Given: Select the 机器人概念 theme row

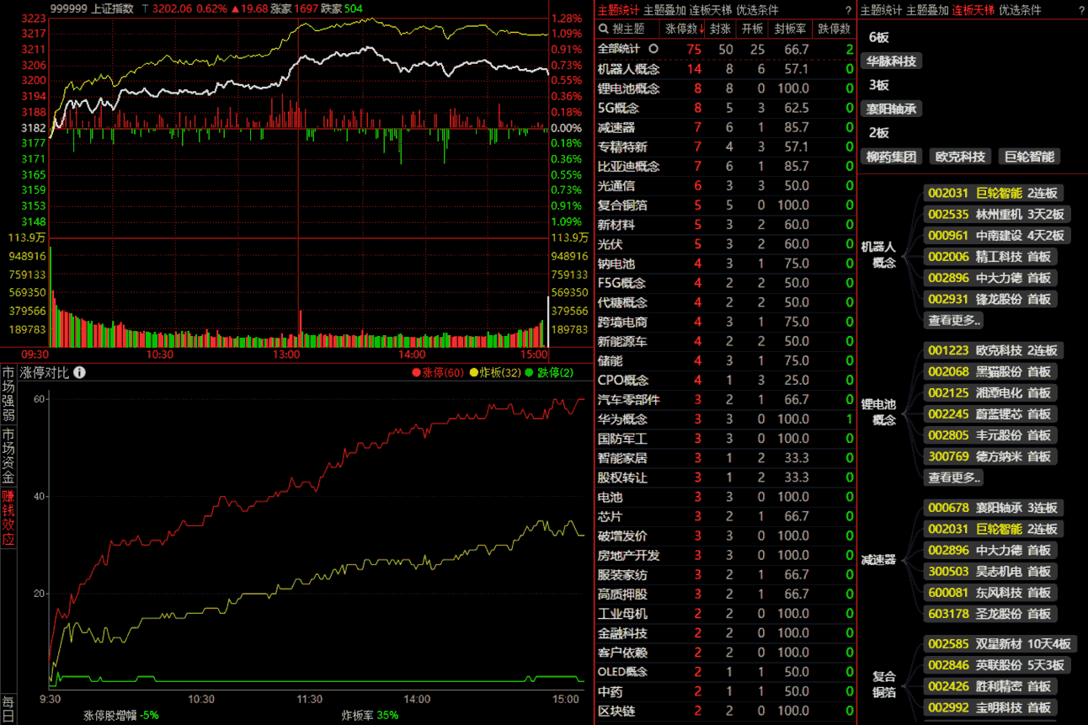Looking at the screenshot, I should 725,69.
